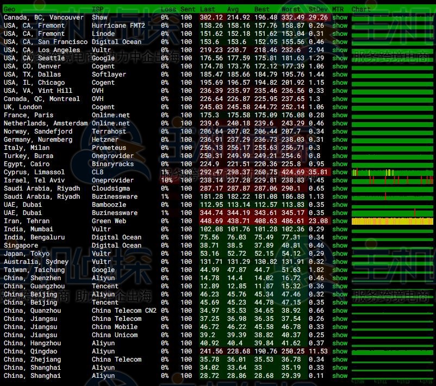Open MTR show for Israel, Tel Aviv
Viewport: 436px width, 386px height.
[x=340, y=180]
